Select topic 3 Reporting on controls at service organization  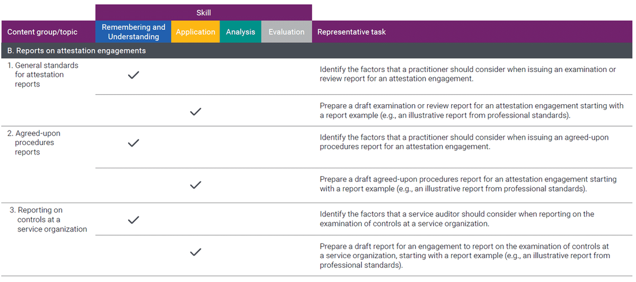49,220
